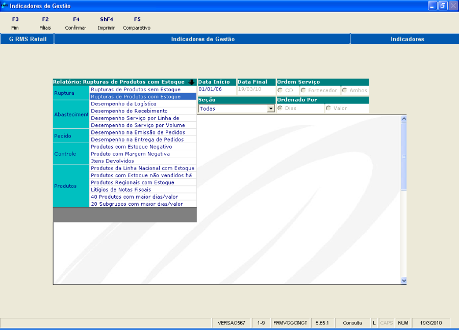Click the results scrollbar down arrow
The width and height of the screenshot is (459, 330).
pos(404,281)
